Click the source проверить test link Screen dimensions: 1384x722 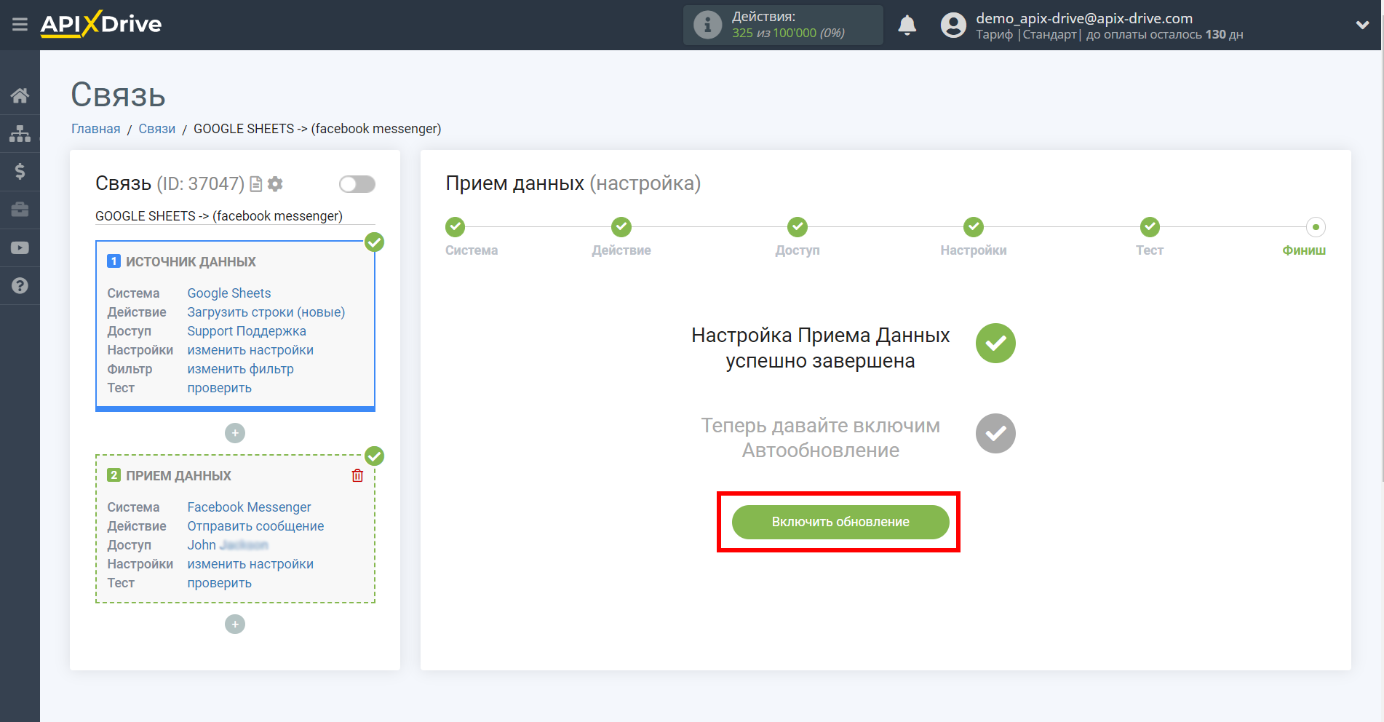(220, 388)
